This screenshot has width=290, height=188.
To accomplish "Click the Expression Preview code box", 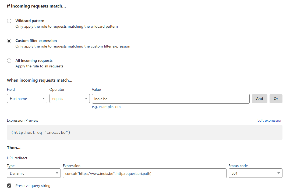I will click(144, 132).
